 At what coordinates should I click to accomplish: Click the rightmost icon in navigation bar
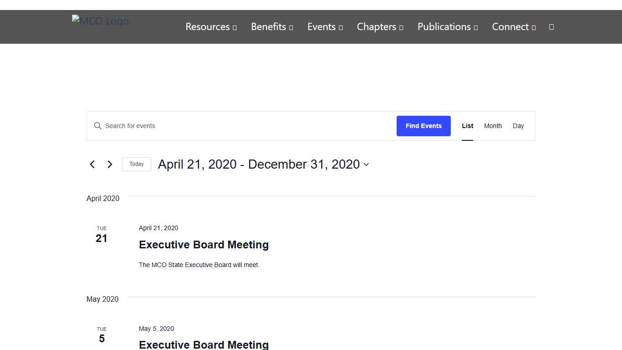point(551,27)
